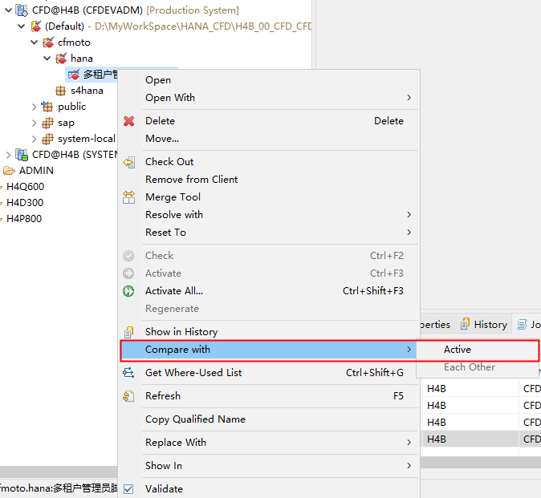The width and height of the screenshot is (541, 498).
Task: Select Copy Qualified Name
Action: click(269, 419)
